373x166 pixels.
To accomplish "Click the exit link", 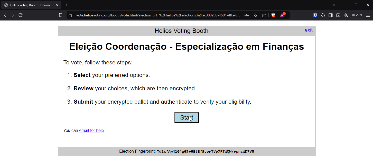I will [309, 30].
